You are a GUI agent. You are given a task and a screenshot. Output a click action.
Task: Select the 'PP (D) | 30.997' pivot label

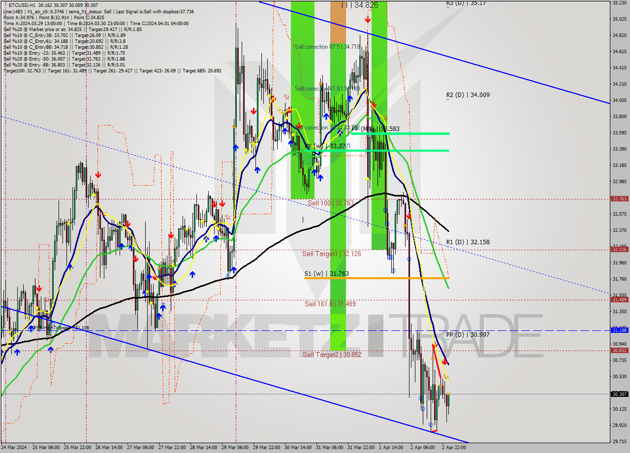tap(468, 335)
